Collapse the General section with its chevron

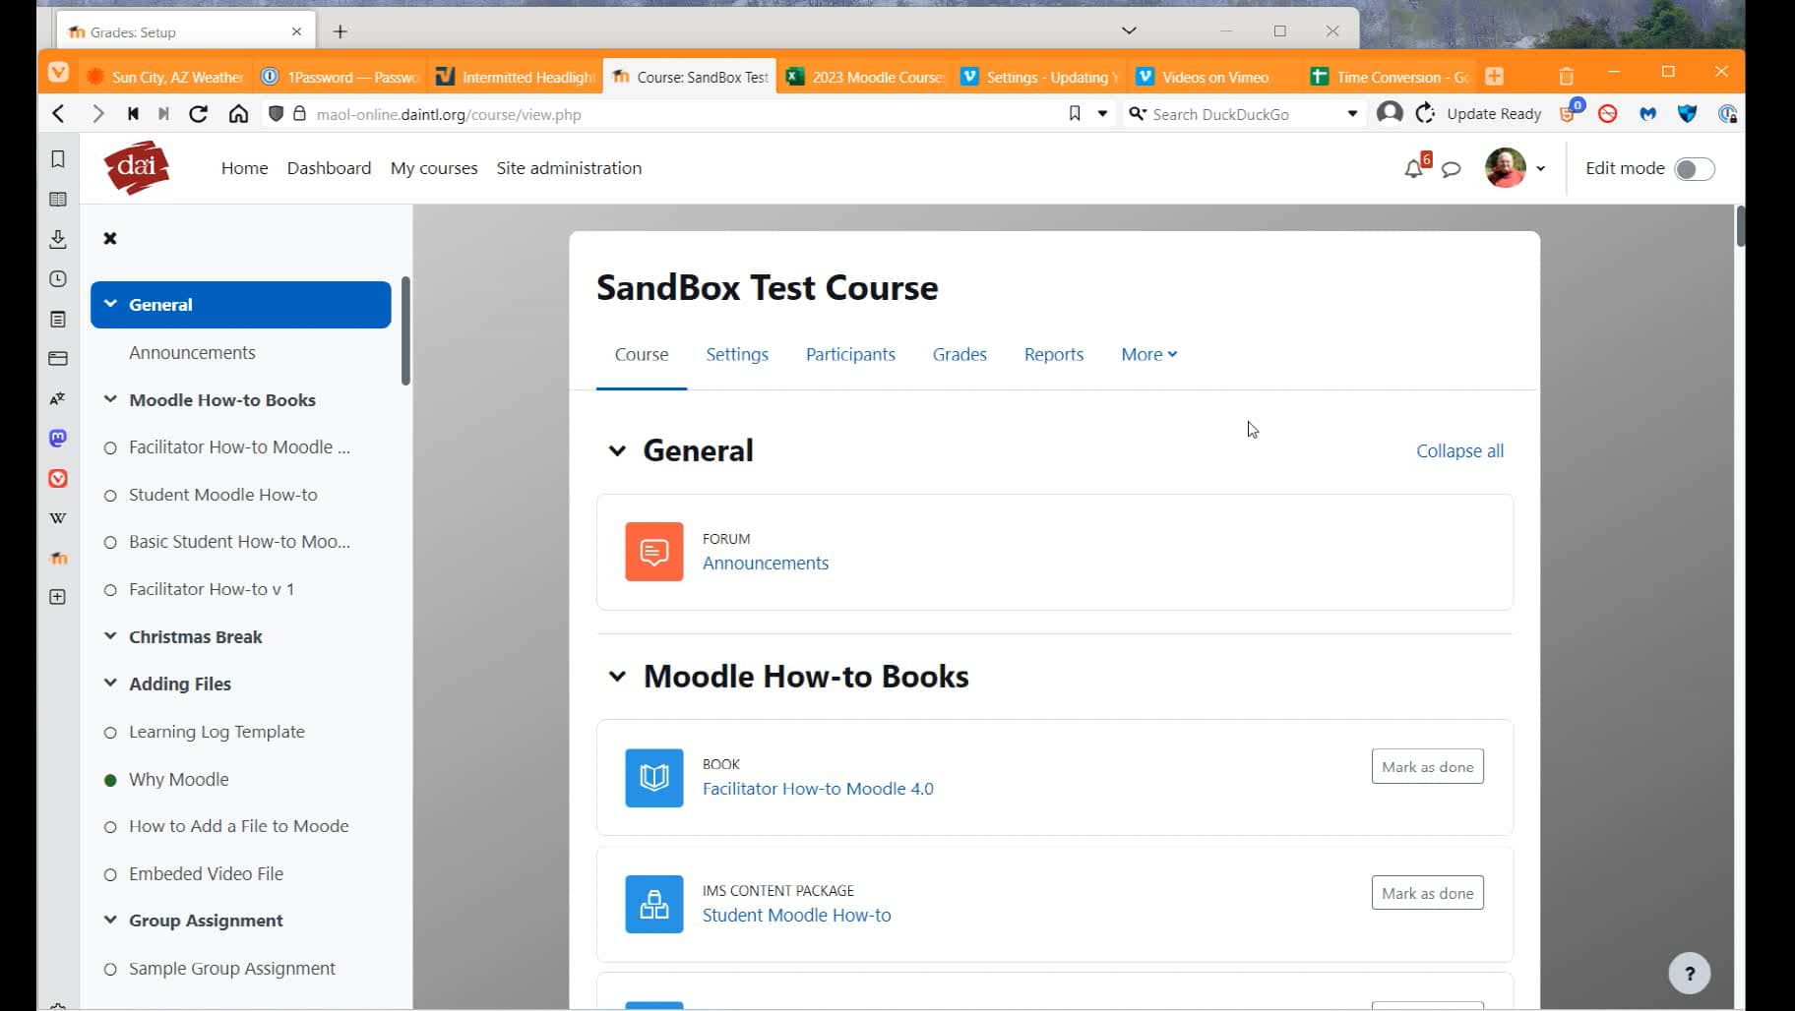(617, 450)
